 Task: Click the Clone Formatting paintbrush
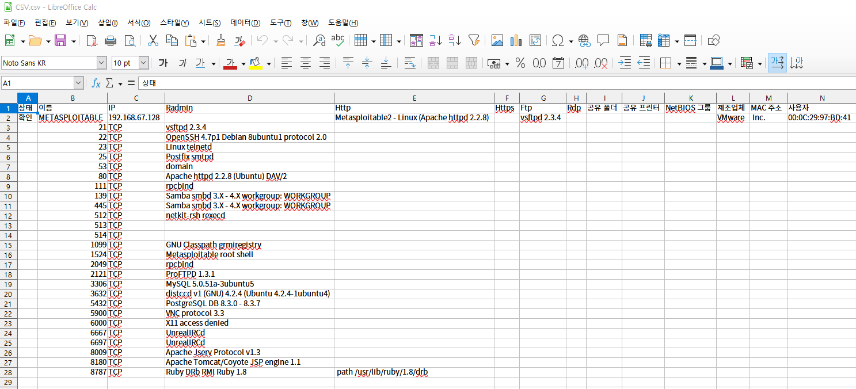(x=220, y=40)
